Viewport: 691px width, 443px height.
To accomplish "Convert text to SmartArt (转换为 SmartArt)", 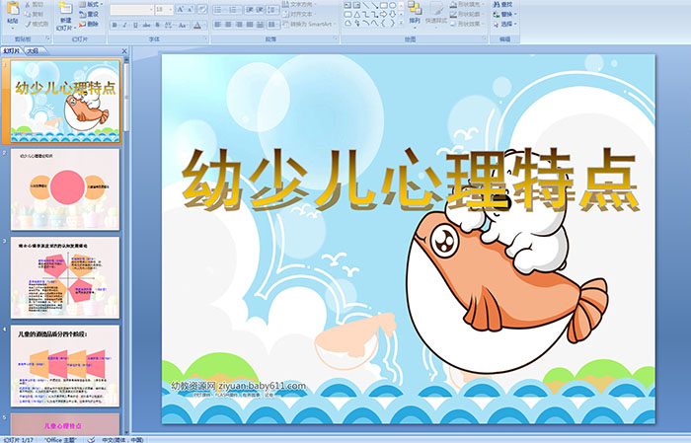I will [x=309, y=24].
